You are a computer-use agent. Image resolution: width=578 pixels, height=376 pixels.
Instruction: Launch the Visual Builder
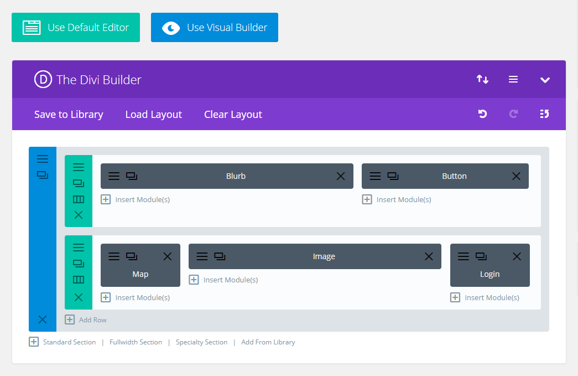(x=214, y=27)
